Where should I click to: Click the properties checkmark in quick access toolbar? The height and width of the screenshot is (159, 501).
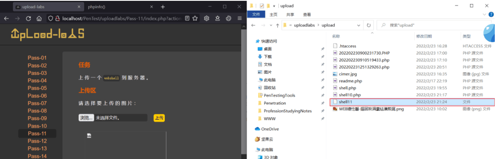[262, 6]
